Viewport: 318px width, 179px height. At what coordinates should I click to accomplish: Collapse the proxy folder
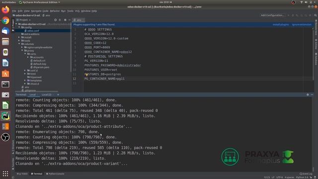22,51
